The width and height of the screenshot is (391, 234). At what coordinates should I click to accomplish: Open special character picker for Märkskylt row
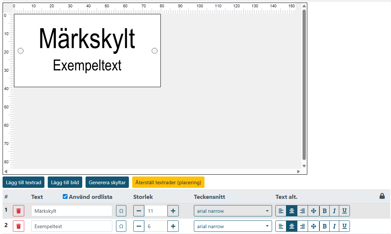tap(121, 211)
